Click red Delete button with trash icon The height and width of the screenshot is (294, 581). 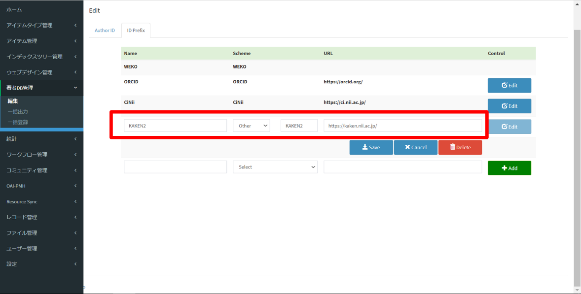(460, 147)
